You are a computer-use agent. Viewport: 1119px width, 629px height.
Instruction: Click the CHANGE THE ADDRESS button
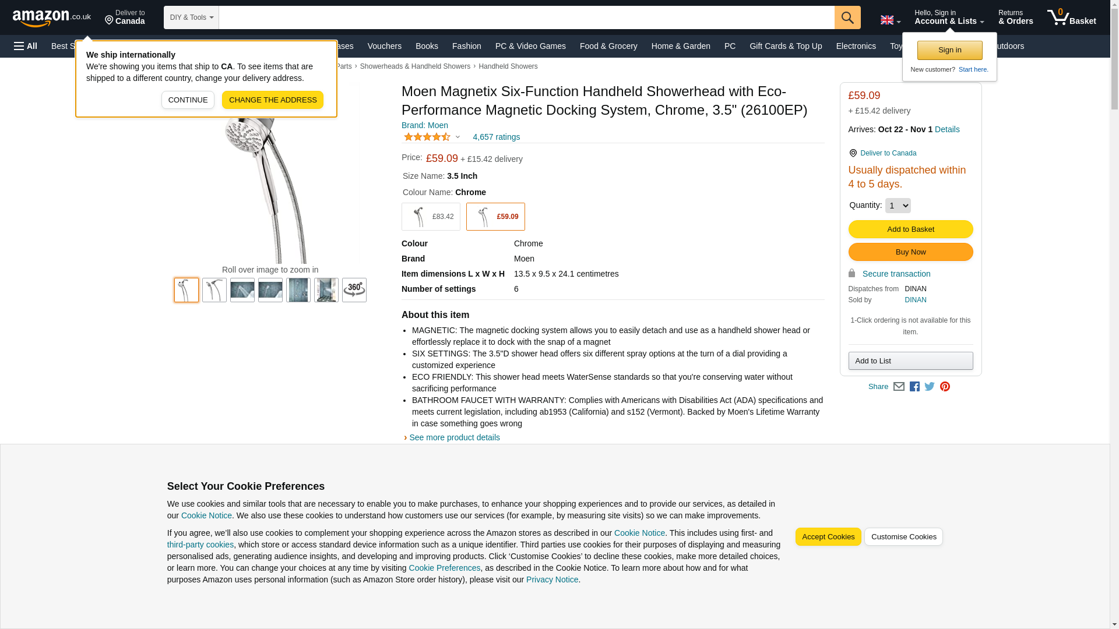(x=272, y=100)
